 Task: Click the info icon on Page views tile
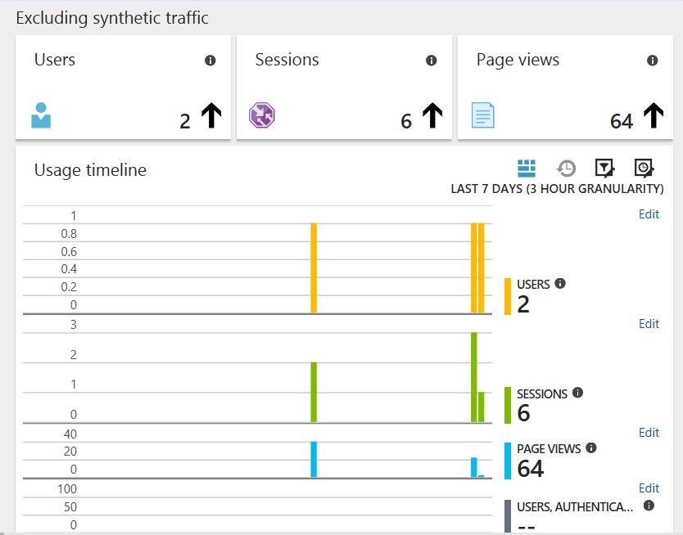[x=652, y=61]
